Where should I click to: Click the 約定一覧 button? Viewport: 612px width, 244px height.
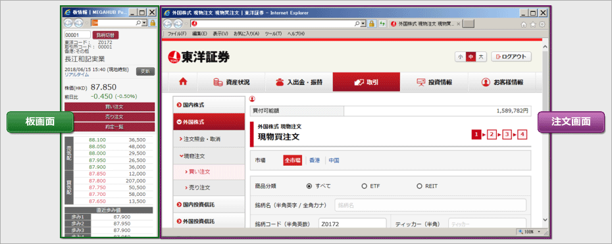(x=110, y=127)
